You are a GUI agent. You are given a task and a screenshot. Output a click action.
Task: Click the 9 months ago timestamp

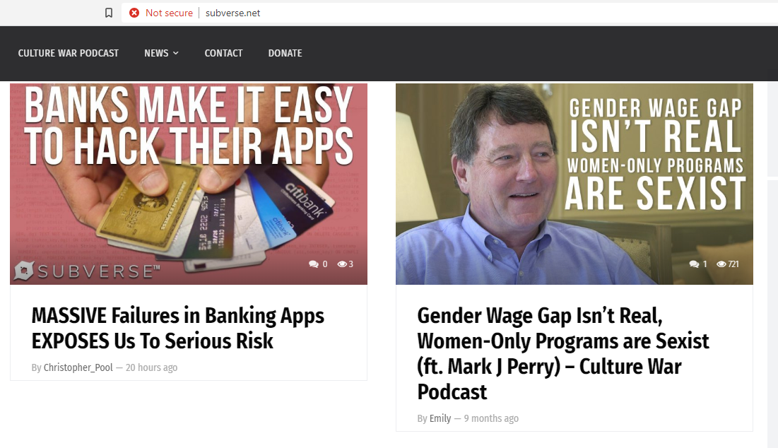pos(491,418)
